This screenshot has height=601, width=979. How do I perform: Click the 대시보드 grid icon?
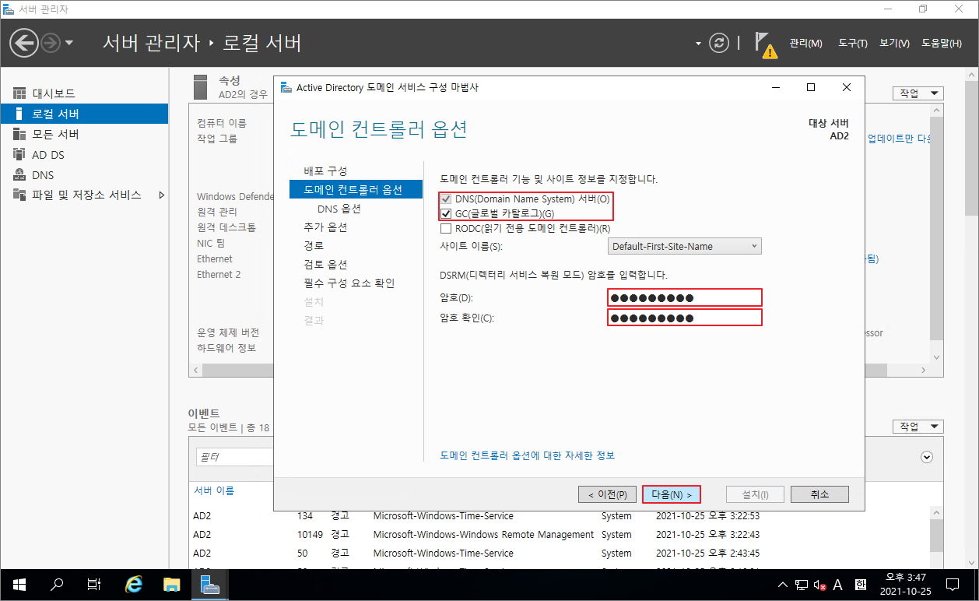[19, 93]
